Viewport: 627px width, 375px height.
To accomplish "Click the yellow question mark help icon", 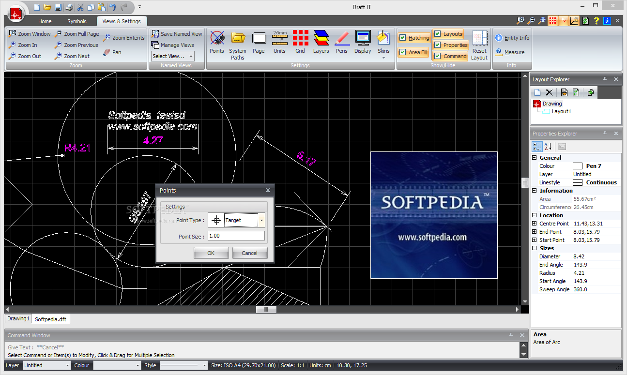I will pos(596,21).
